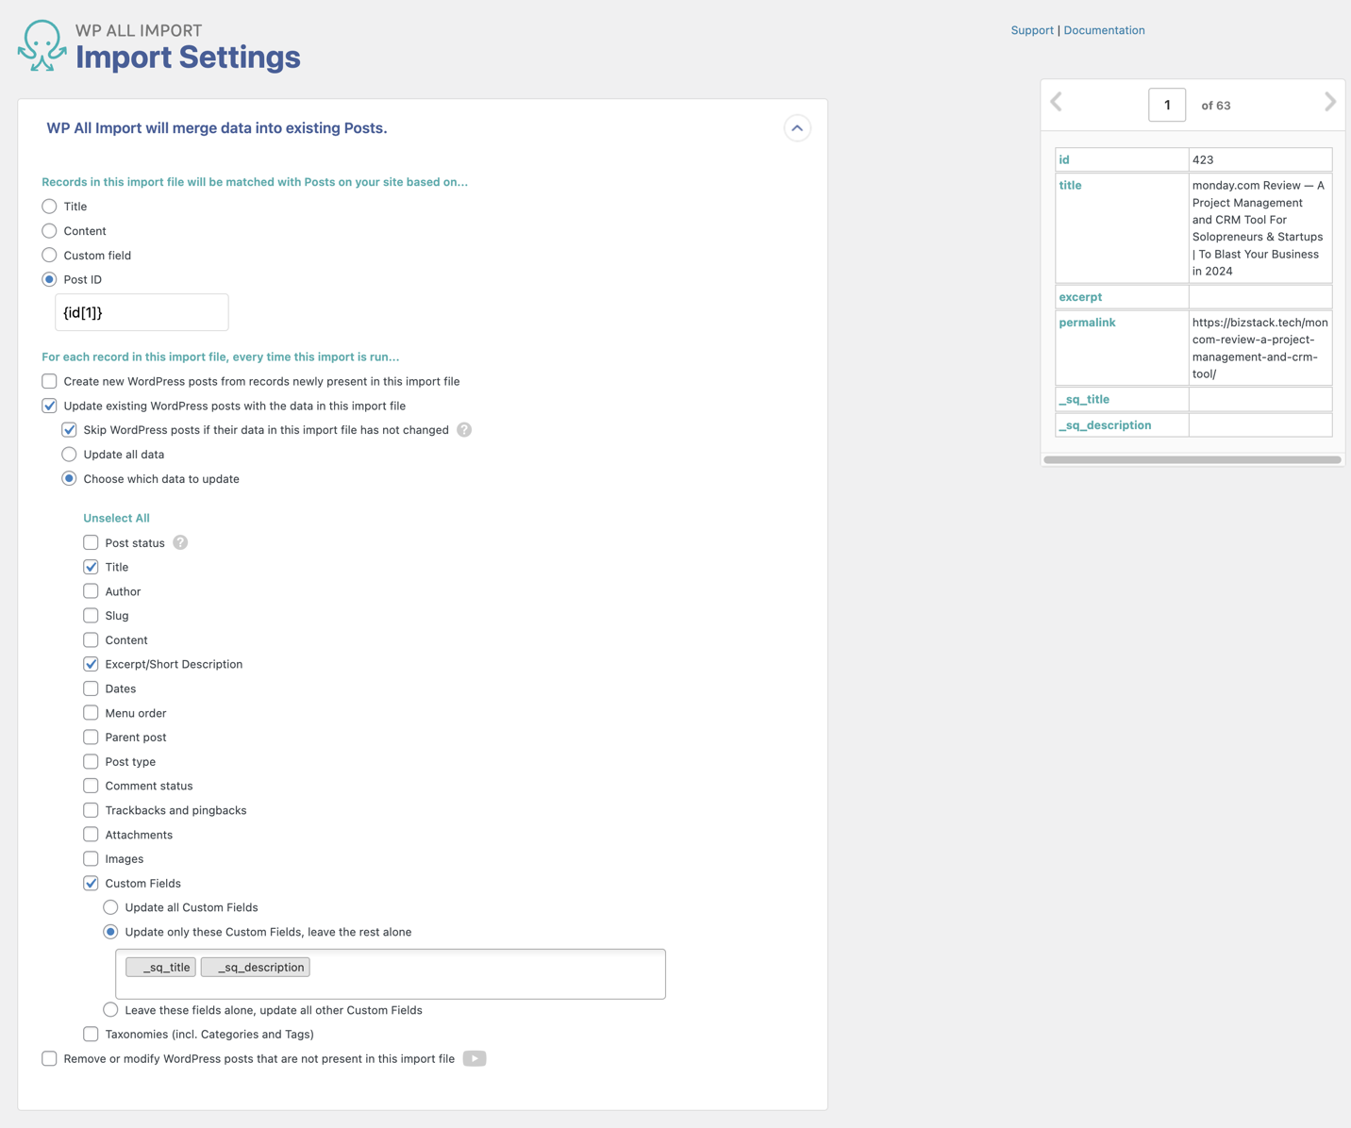Select Title as the record matching option
Image resolution: width=1351 pixels, height=1128 pixels.
click(x=49, y=206)
